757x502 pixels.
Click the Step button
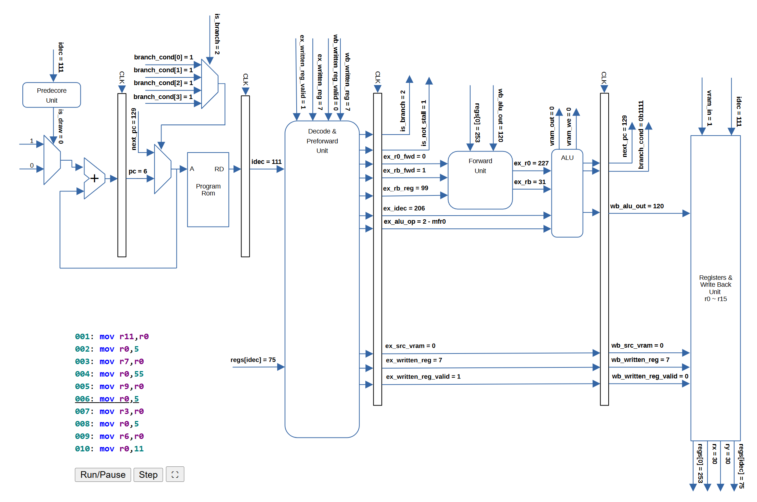[148, 474]
